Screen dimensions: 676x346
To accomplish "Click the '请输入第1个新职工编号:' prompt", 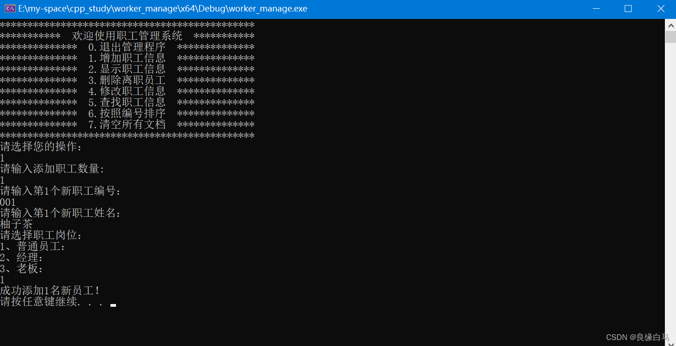I will coord(61,191).
